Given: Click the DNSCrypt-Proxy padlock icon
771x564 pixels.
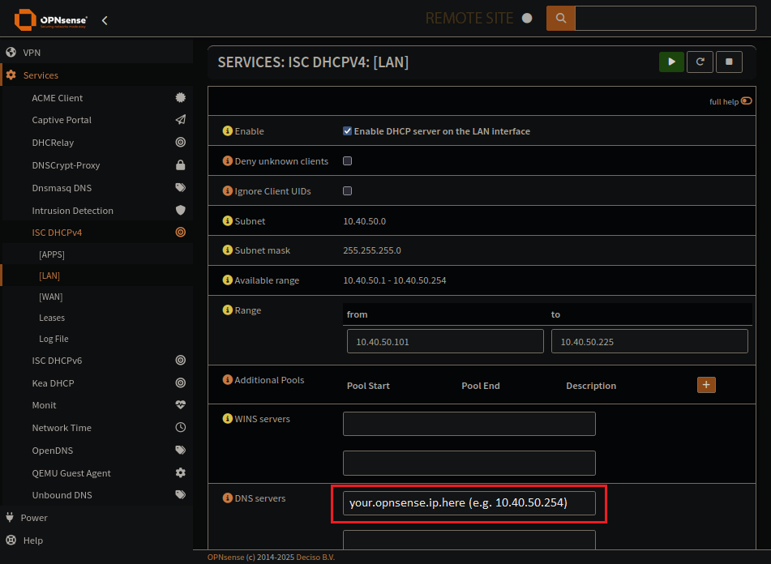Looking at the screenshot, I should (x=181, y=164).
